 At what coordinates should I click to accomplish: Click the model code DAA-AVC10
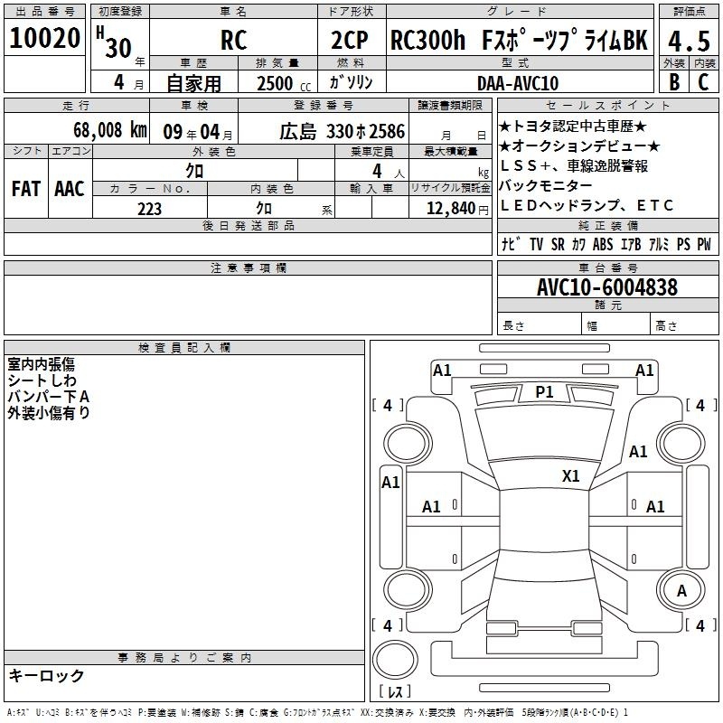[x=517, y=82]
